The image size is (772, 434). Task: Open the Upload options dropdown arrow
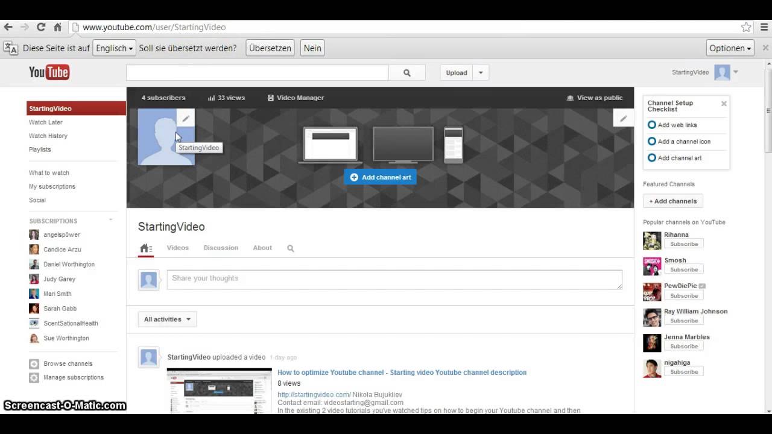[x=480, y=72]
